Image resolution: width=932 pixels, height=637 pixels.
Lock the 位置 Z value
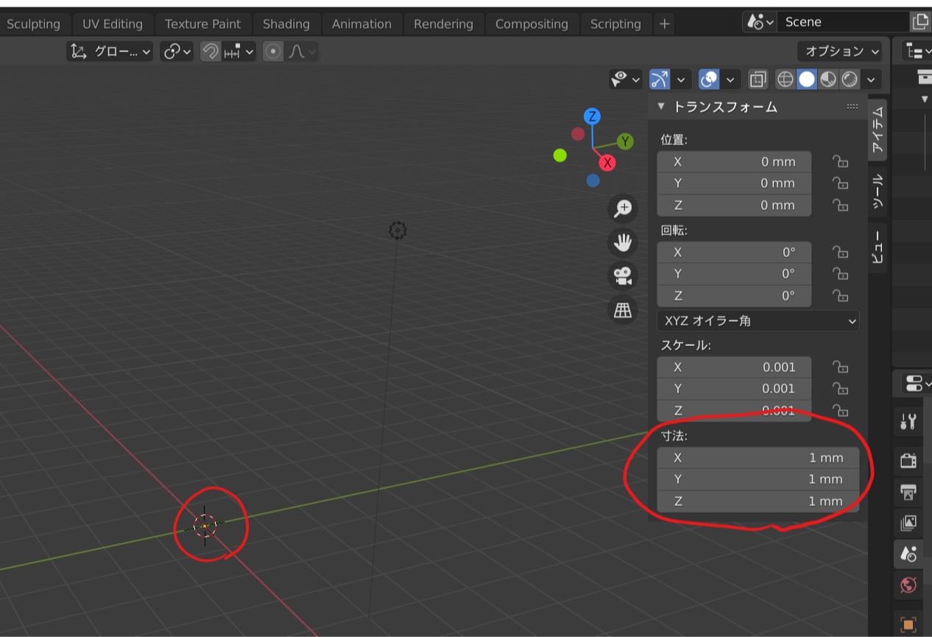840,205
